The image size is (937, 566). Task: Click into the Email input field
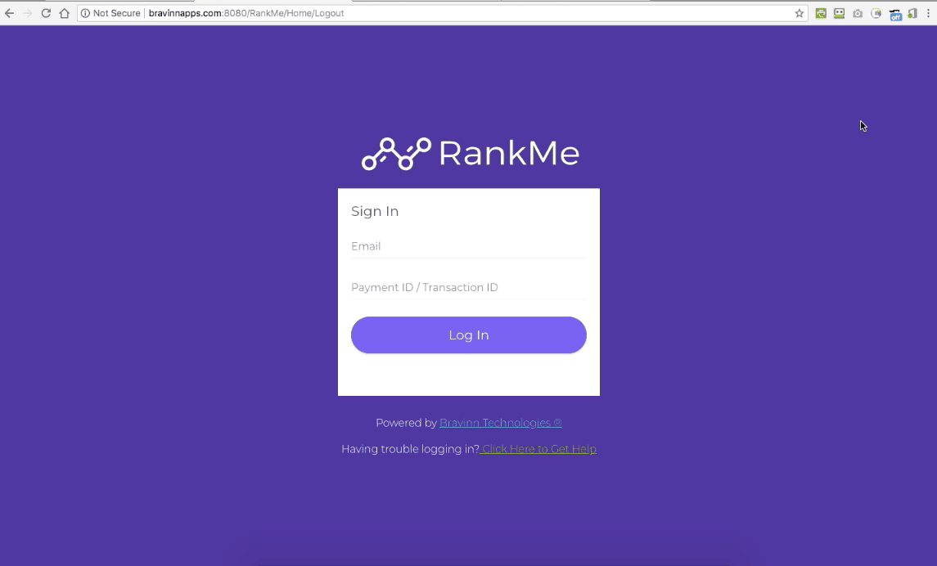tap(468, 246)
